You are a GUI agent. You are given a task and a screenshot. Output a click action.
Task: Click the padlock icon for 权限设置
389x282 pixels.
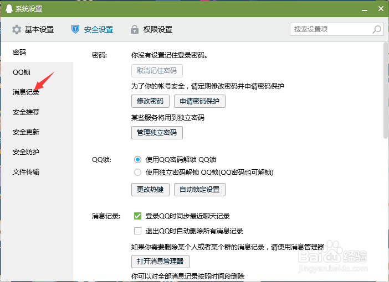pos(135,29)
